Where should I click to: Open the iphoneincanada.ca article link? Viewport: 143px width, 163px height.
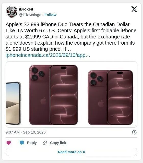click(x=48, y=55)
